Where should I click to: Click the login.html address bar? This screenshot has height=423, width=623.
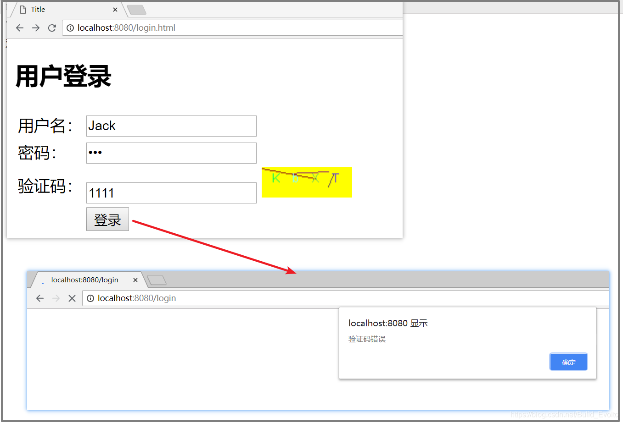233,28
